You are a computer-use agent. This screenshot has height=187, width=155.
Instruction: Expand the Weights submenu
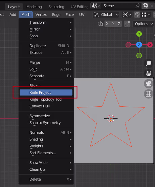[46, 146]
